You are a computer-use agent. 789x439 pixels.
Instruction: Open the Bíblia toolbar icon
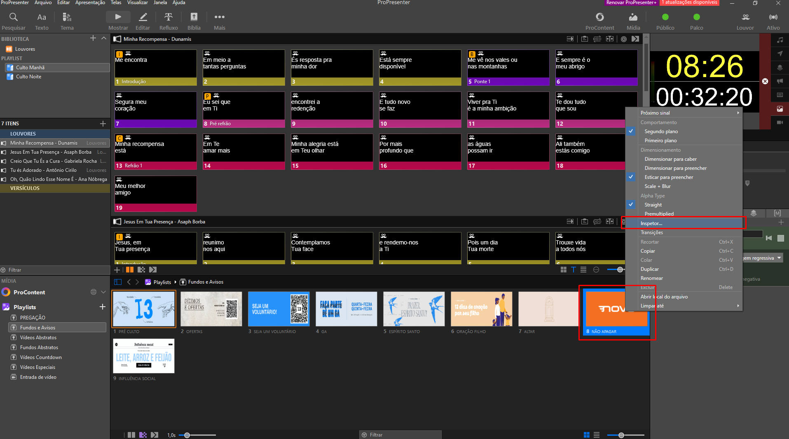click(194, 21)
